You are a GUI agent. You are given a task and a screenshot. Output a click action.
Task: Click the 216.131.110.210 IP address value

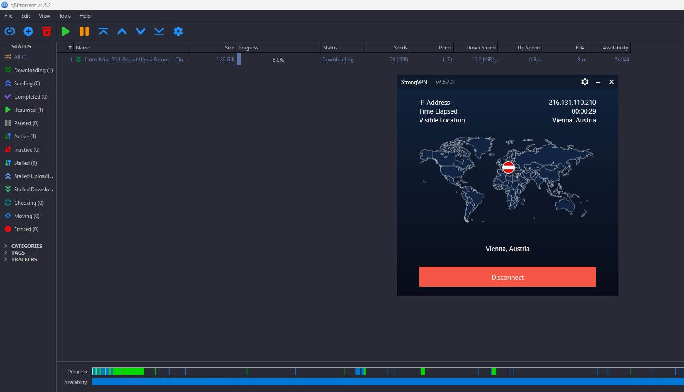pos(572,103)
